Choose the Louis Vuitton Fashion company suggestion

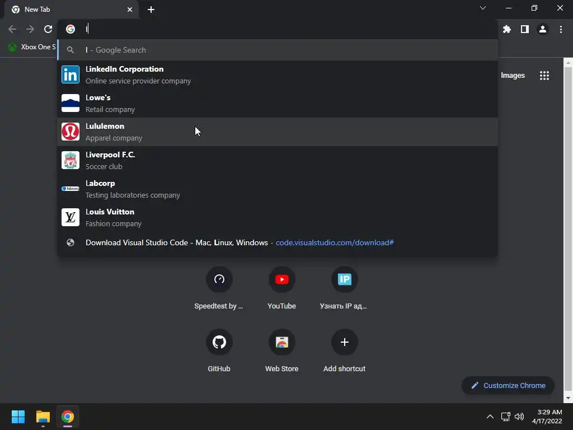click(278, 217)
